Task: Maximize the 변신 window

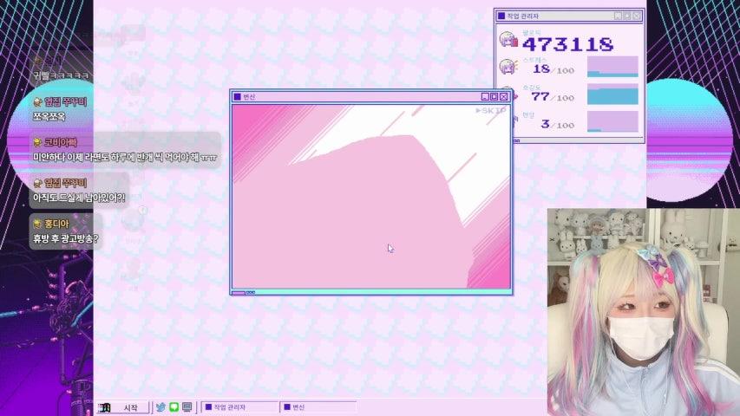Action: pos(494,97)
